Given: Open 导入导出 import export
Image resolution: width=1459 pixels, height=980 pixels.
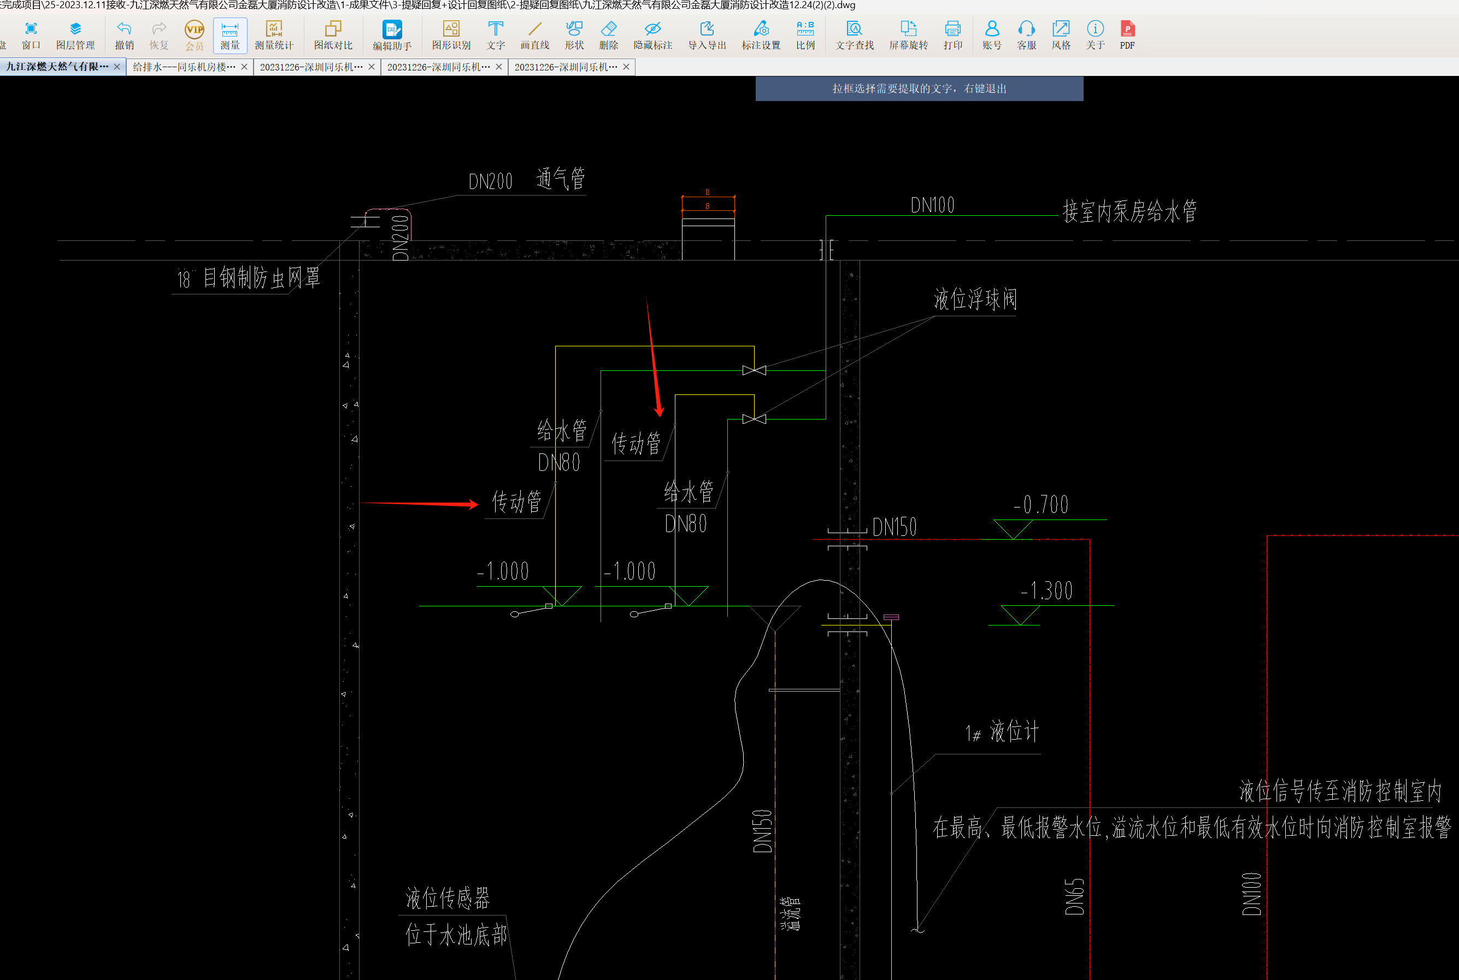Looking at the screenshot, I should (707, 36).
